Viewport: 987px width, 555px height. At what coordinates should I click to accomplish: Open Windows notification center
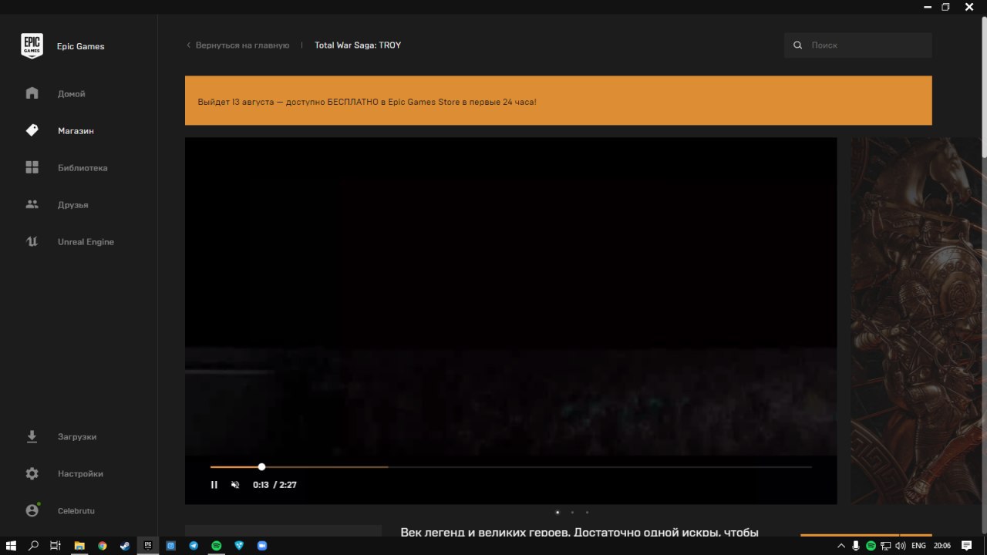pyautogui.click(x=967, y=546)
